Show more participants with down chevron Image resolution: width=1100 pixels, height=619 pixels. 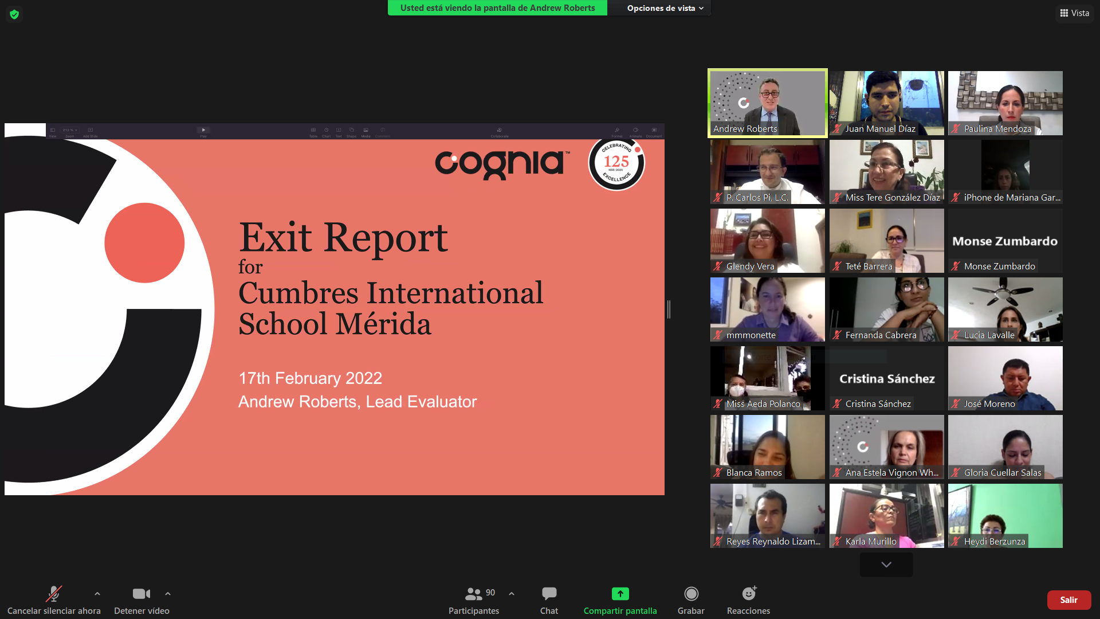click(886, 565)
